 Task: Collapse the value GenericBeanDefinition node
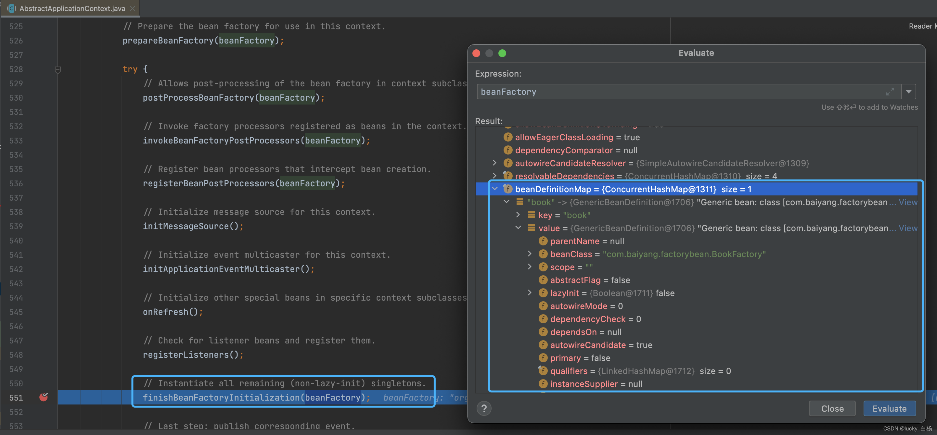pyautogui.click(x=518, y=228)
